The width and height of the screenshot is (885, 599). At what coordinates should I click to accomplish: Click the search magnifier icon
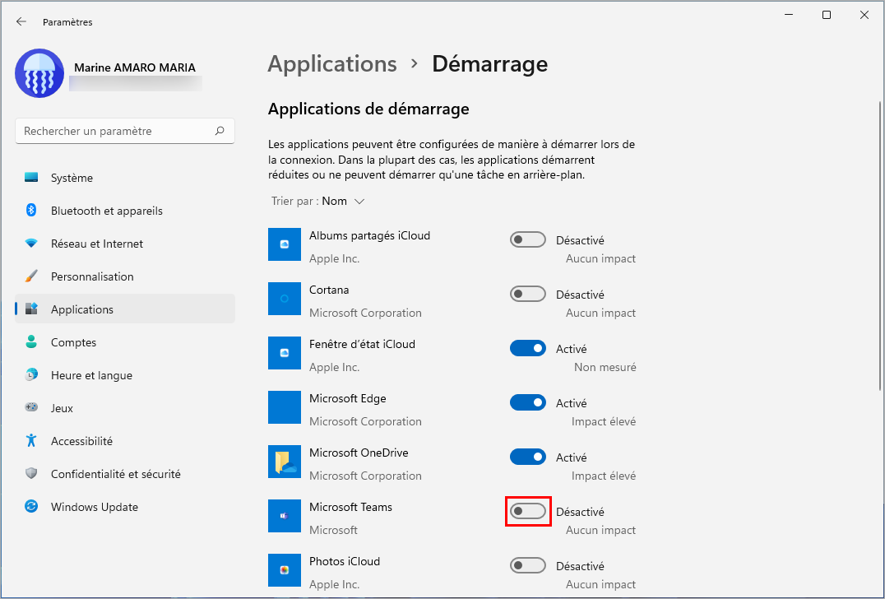pyautogui.click(x=220, y=131)
